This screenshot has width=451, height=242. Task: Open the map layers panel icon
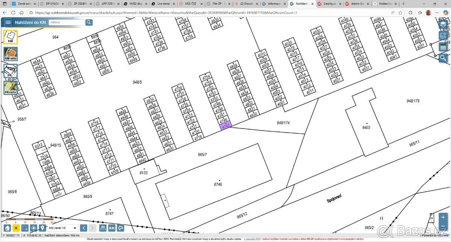coord(443,24)
